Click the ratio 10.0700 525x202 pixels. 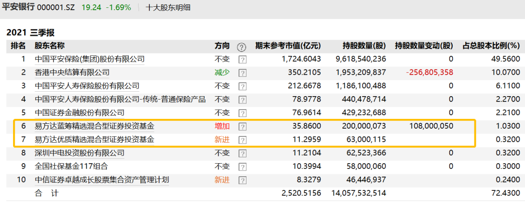click(x=506, y=72)
